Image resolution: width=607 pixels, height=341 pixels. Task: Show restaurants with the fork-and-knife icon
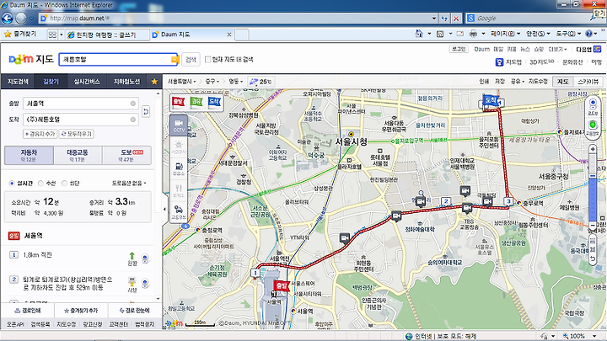pos(179,190)
